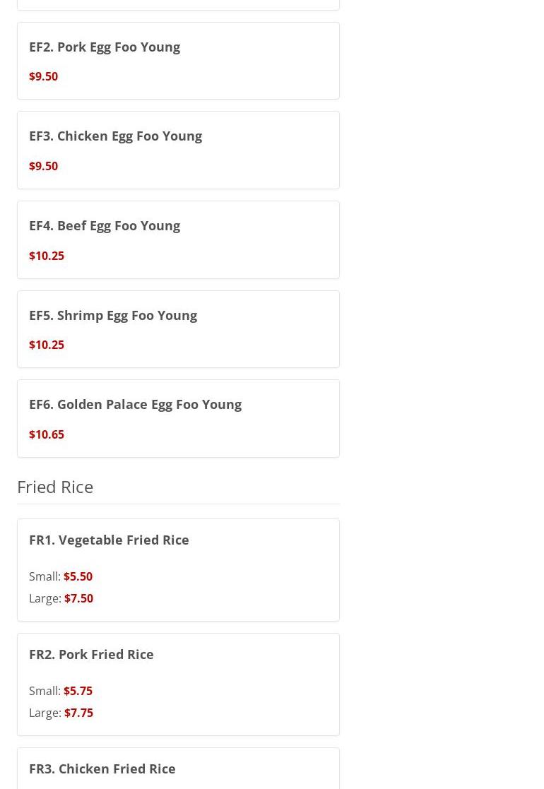
Task: Click the $10.65 Golden Palace price
Action: point(47,434)
